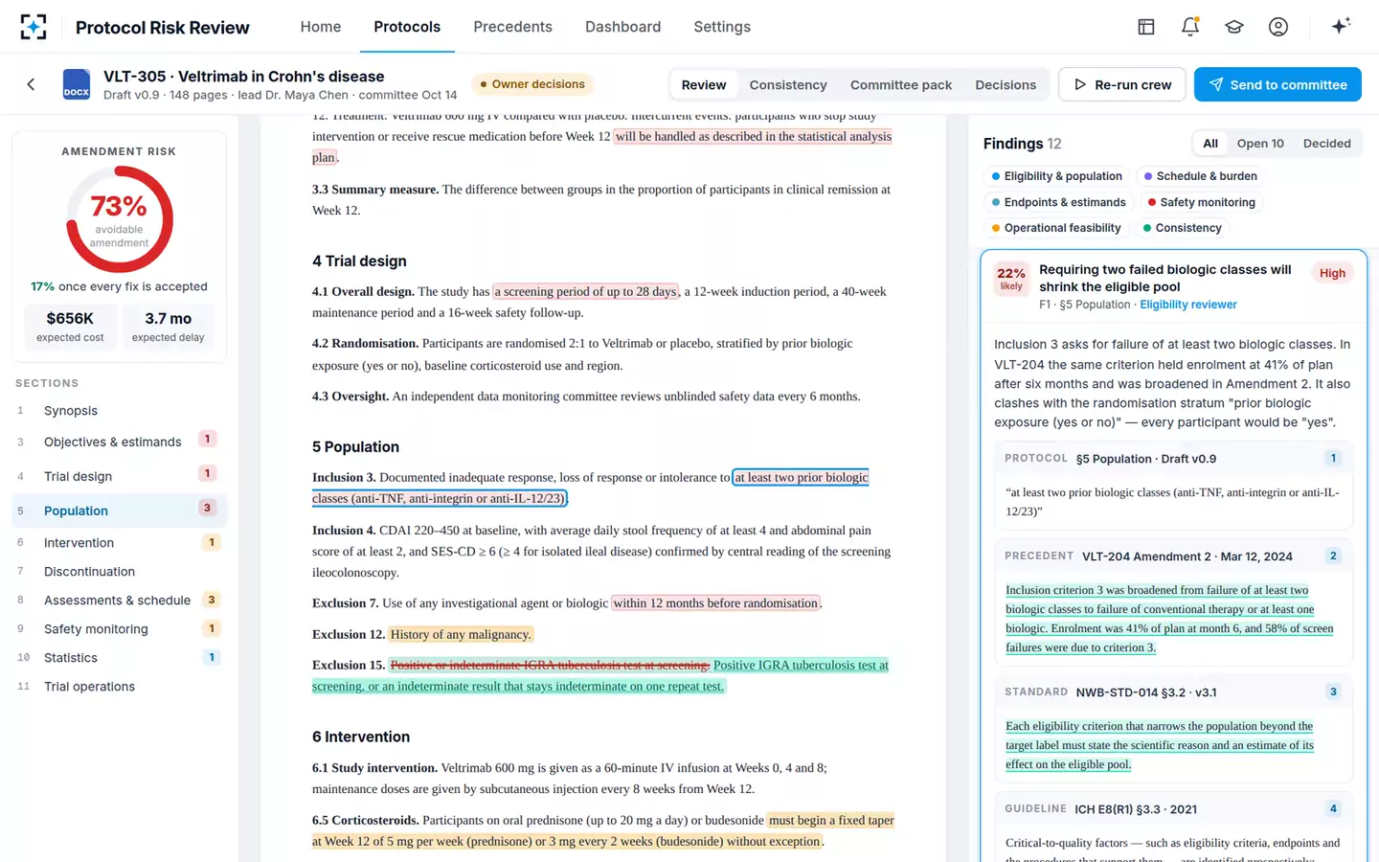Go back with the left chevron arrow
Image resolution: width=1379 pixels, height=862 pixels.
(31, 84)
